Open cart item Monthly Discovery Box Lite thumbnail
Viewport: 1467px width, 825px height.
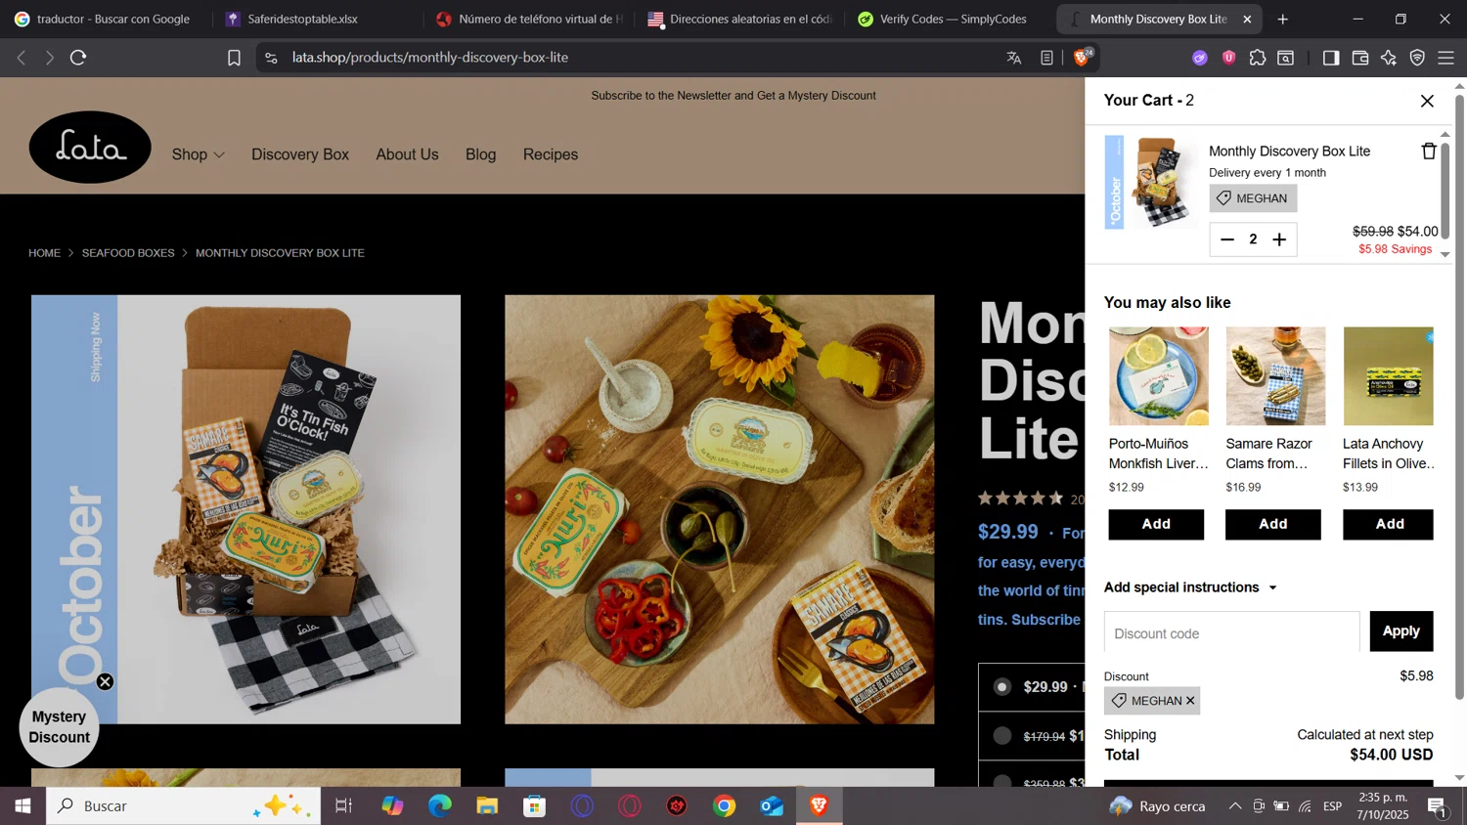[1151, 182]
